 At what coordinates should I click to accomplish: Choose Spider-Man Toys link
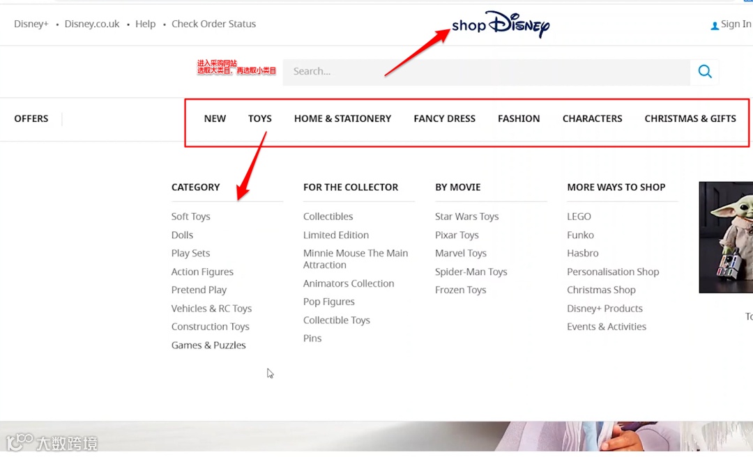pyautogui.click(x=471, y=272)
